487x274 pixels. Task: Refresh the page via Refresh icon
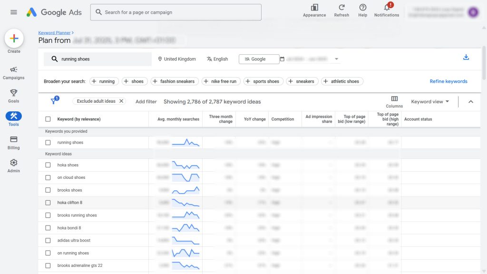(x=341, y=8)
